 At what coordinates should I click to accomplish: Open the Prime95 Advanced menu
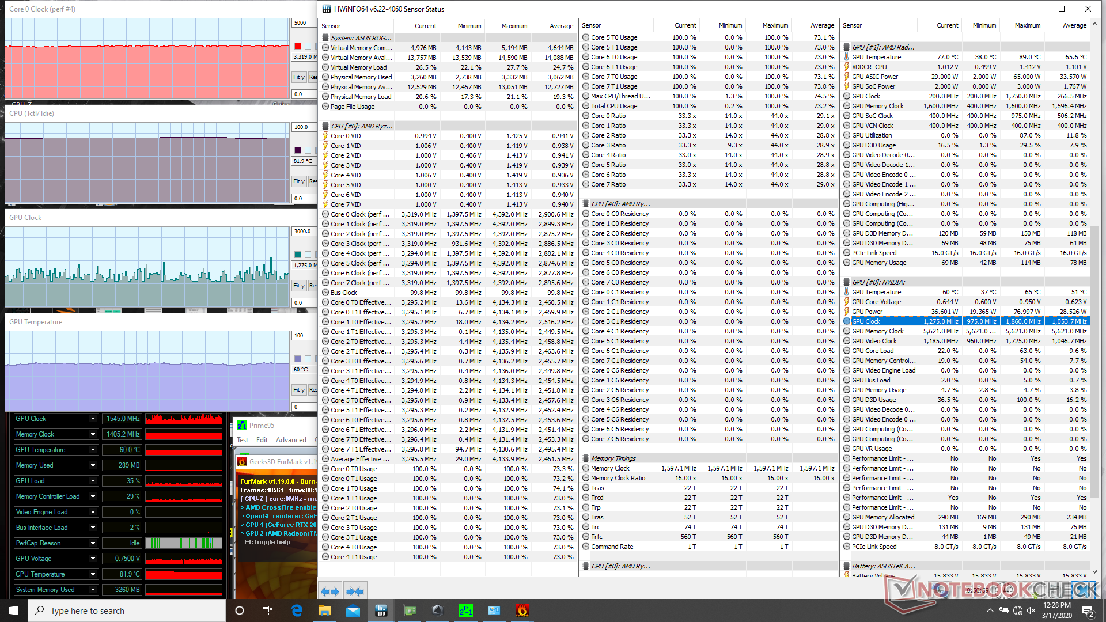pyautogui.click(x=291, y=440)
